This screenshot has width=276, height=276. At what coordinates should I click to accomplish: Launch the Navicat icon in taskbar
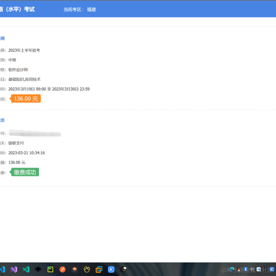(87, 270)
